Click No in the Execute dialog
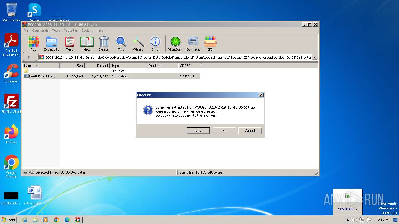Viewport: 399px width, 224px height. pos(224,131)
